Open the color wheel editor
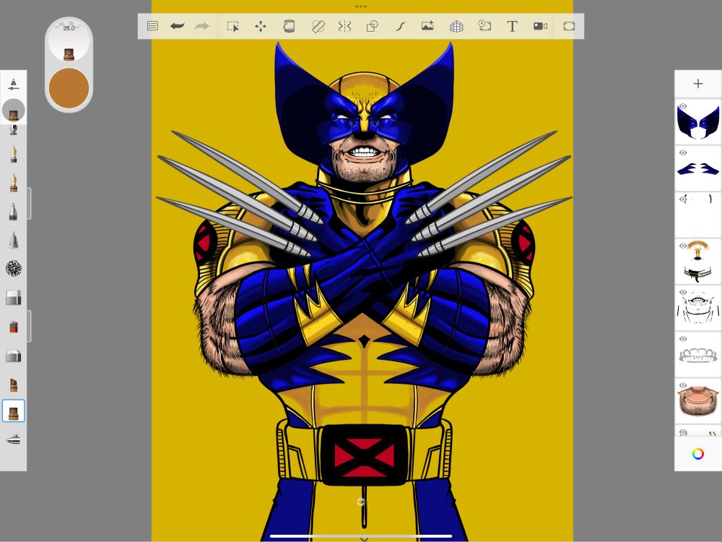This screenshot has height=542, width=722. tap(698, 454)
